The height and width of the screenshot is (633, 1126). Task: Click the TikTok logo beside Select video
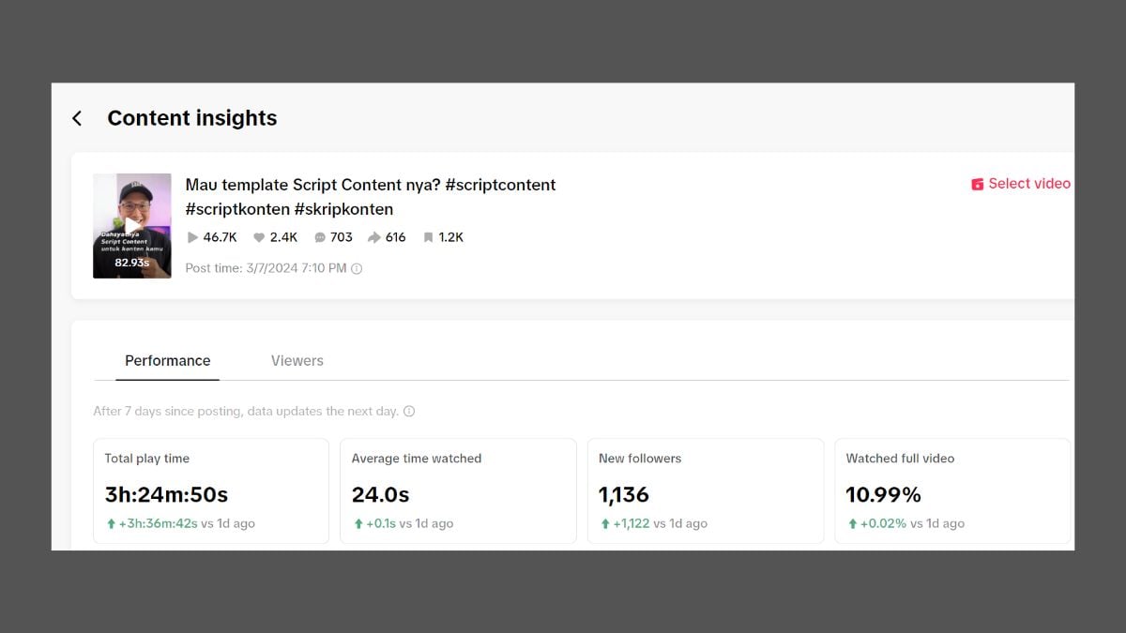[x=976, y=184]
